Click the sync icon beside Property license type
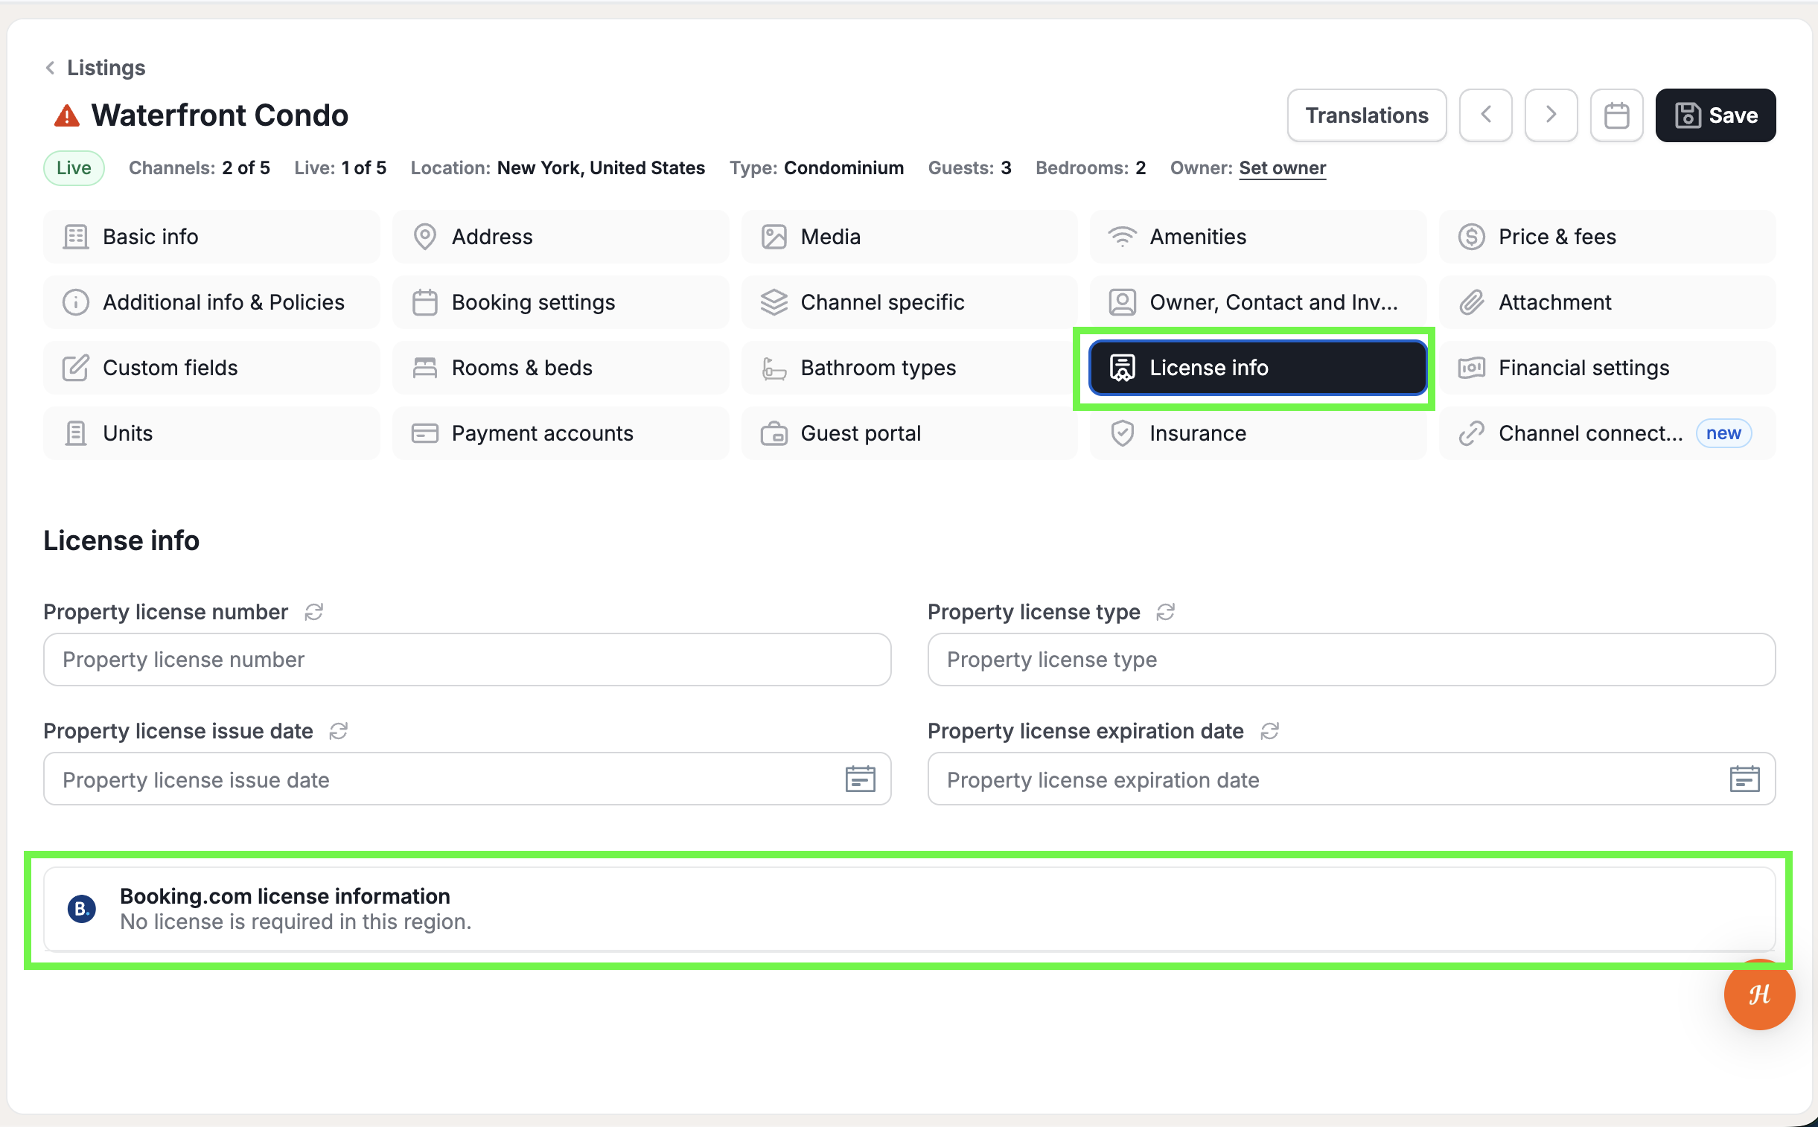The height and width of the screenshot is (1127, 1818). (x=1166, y=612)
